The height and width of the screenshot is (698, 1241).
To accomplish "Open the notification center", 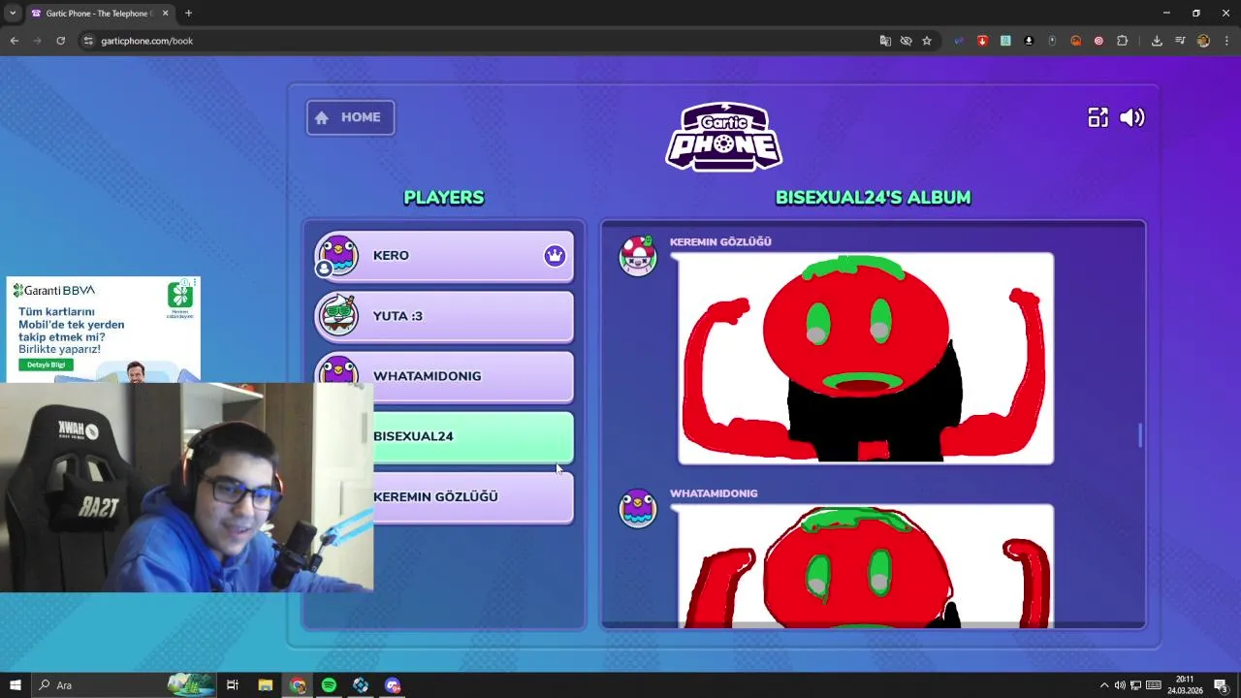I will click(1221, 685).
